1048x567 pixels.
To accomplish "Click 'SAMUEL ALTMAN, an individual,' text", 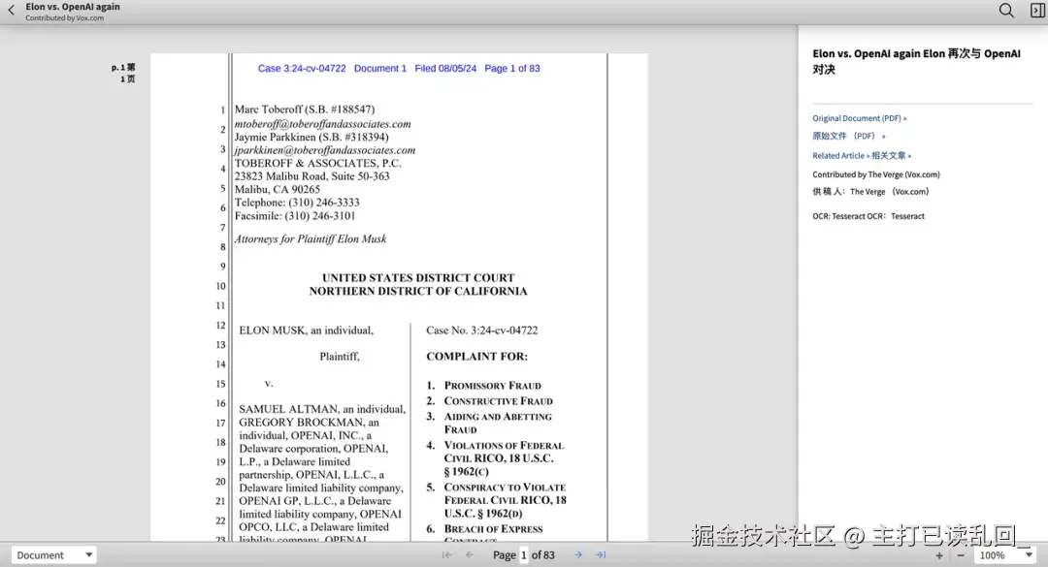I will [x=322, y=409].
